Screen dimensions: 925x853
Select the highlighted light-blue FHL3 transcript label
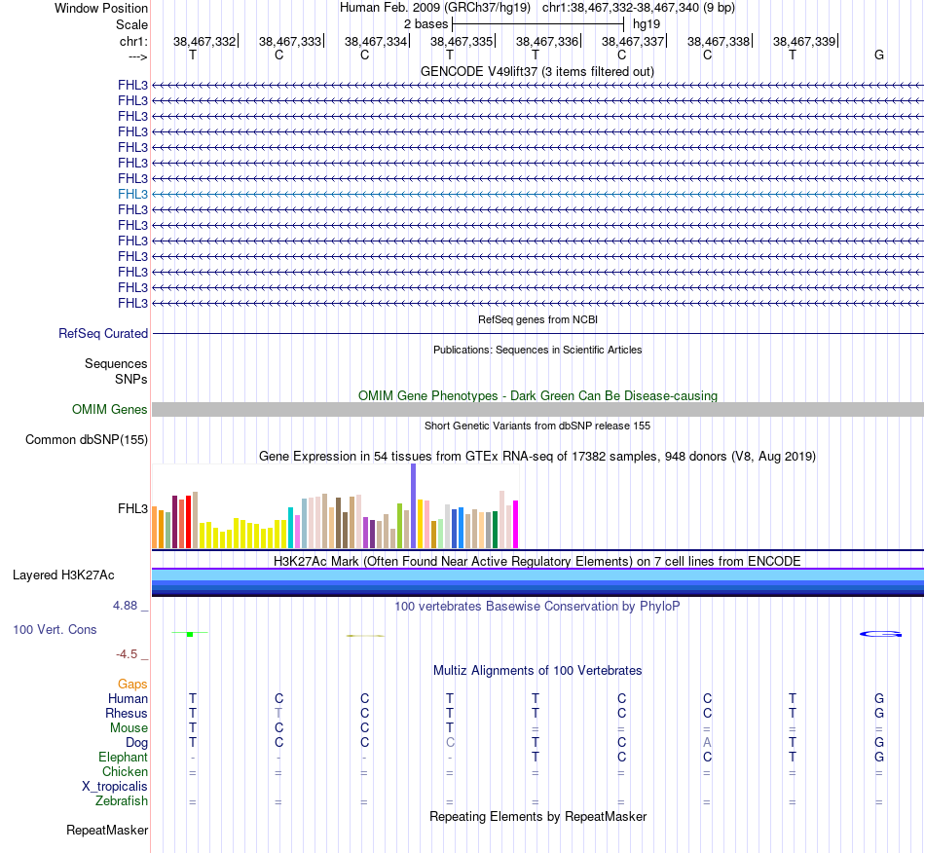tap(132, 194)
